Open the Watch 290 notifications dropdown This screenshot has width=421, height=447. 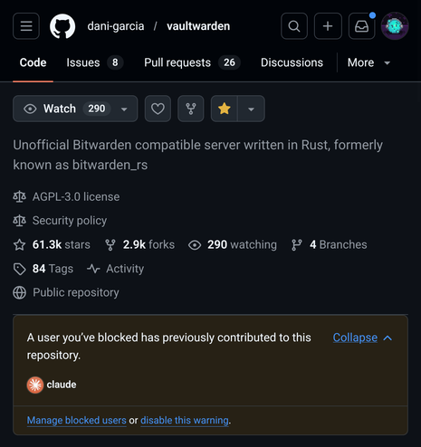(75, 109)
